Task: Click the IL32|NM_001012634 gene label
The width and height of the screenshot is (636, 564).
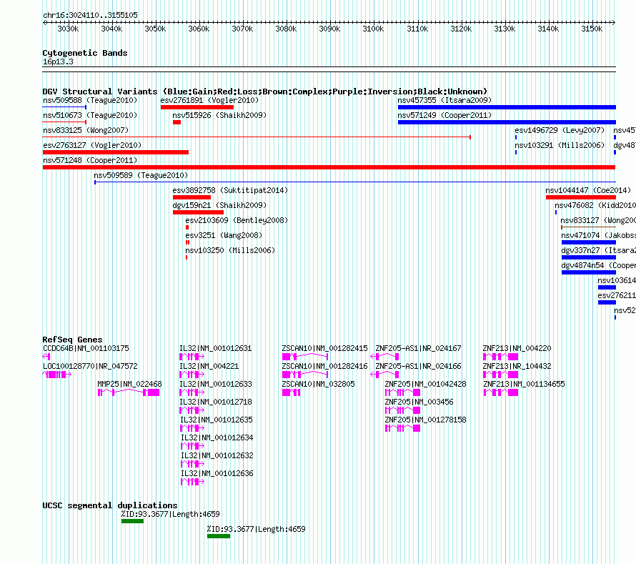Action: [x=217, y=437]
